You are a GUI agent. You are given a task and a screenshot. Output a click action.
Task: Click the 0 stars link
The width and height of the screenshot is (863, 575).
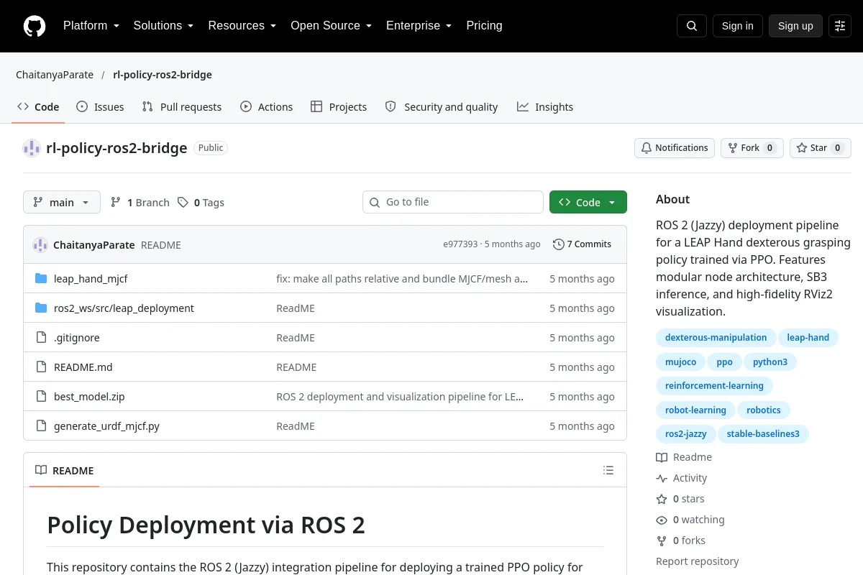pos(680,499)
